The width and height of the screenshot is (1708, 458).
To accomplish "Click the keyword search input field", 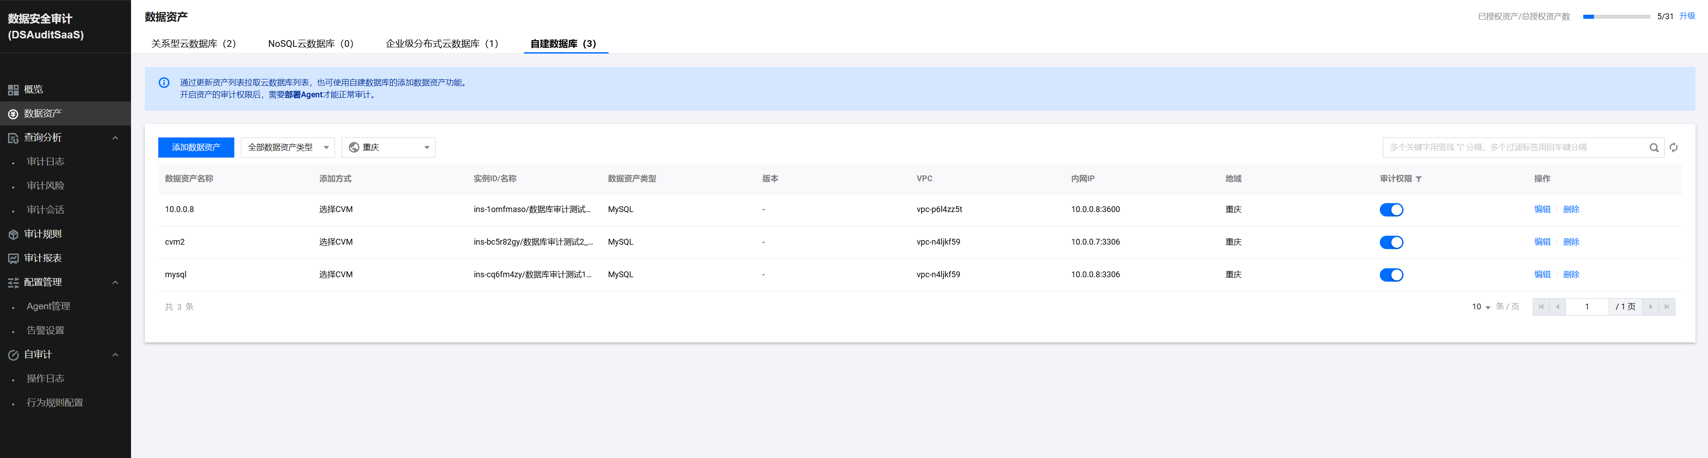I will tap(1515, 148).
